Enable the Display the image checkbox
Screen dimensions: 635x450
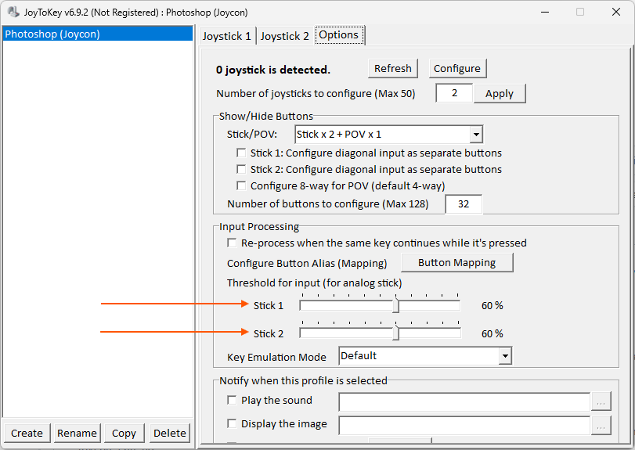point(232,423)
